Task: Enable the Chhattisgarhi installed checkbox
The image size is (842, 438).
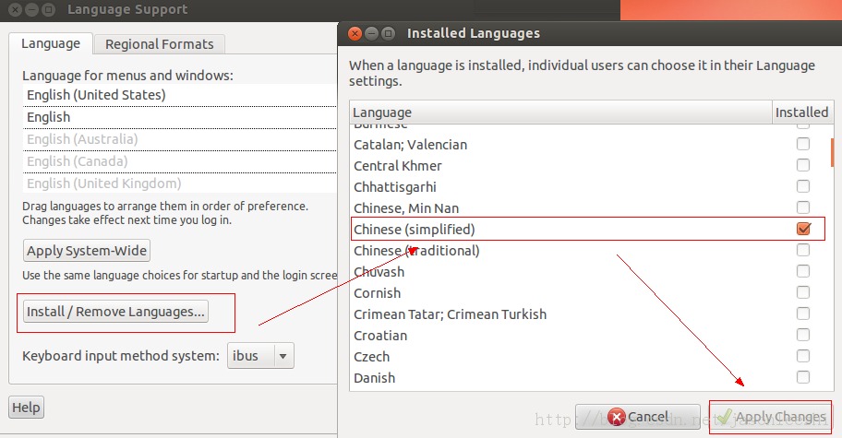Action: tap(803, 186)
